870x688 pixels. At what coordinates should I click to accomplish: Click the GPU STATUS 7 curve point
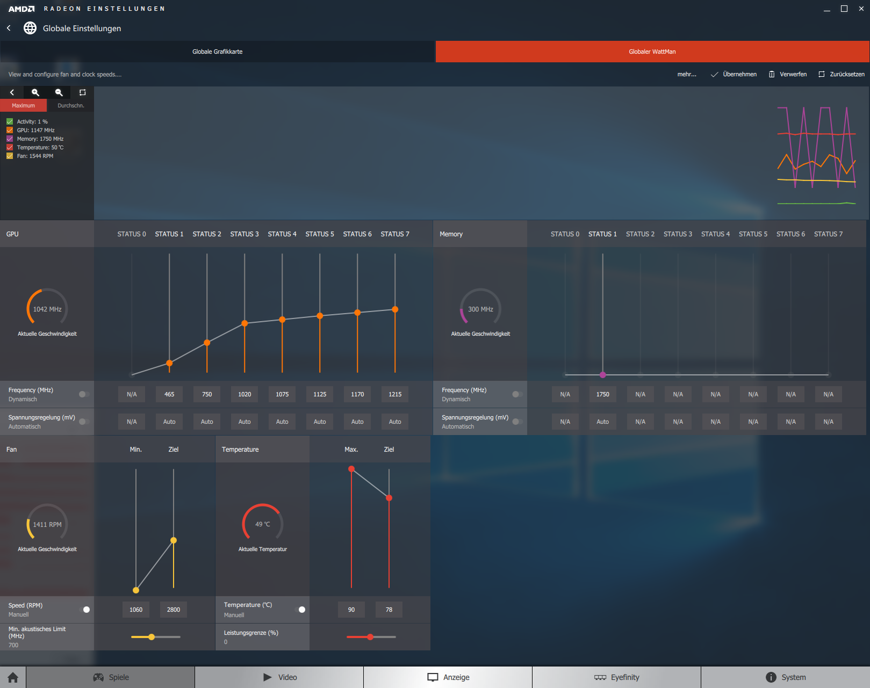pos(395,309)
